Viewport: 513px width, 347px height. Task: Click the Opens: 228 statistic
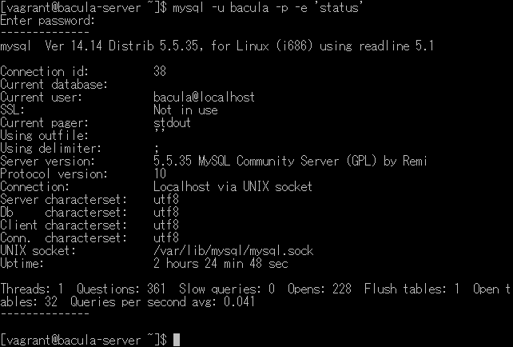[320, 289]
